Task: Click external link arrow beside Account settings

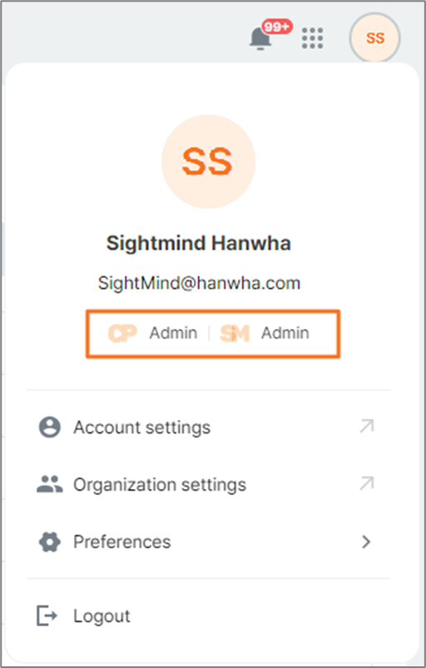Action: click(x=367, y=426)
